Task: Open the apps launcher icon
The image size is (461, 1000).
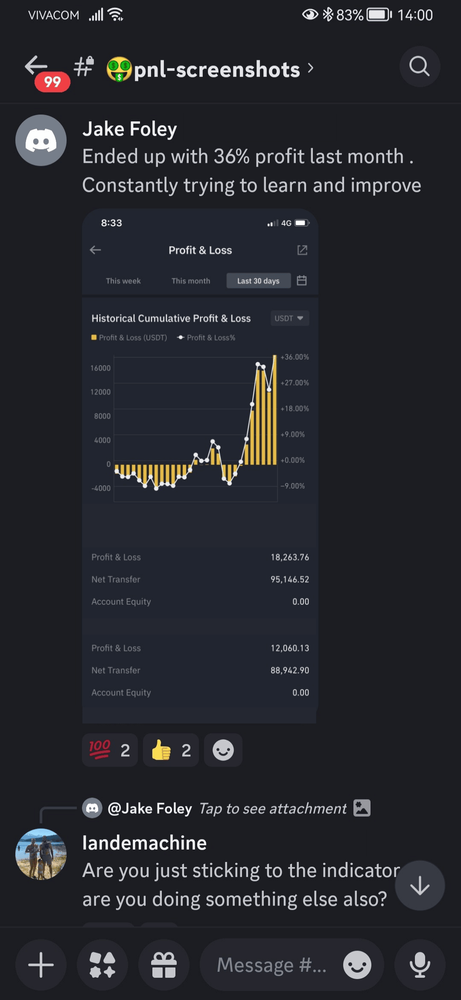Action: (x=102, y=965)
